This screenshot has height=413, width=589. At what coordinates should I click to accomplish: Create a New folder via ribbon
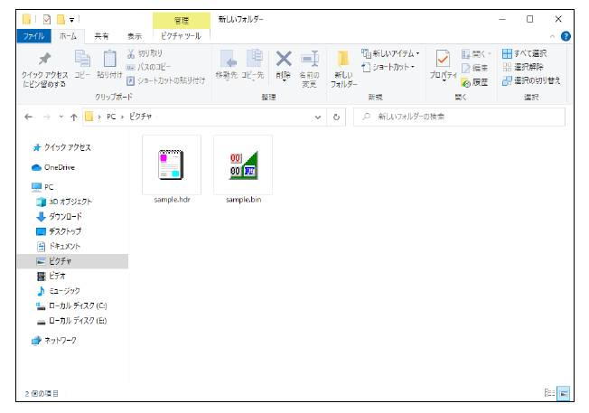click(343, 70)
